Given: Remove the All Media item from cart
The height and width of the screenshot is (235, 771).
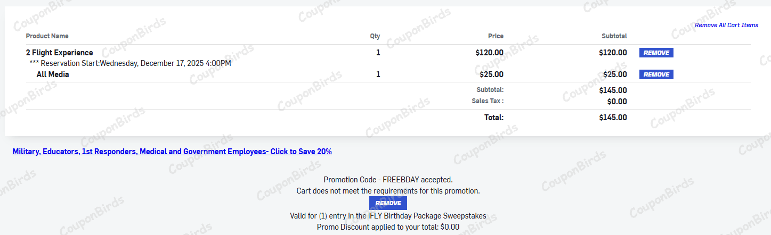Looking at the screenshot, I should point(656,74).
